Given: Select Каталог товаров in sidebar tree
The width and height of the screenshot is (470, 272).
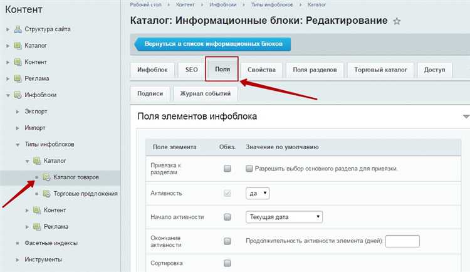Looking at the screenshot, I should click(x=76, y=177).
